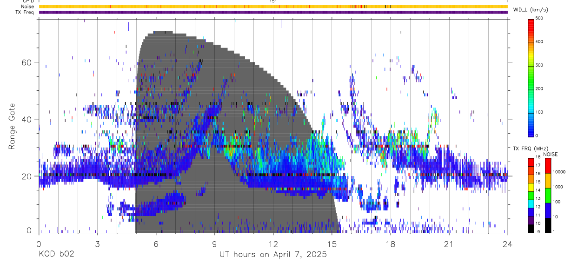Pick the yellow swatch in NOISE legend
Image resolution: width=571 pixels, height=264 pixels.
548,181
